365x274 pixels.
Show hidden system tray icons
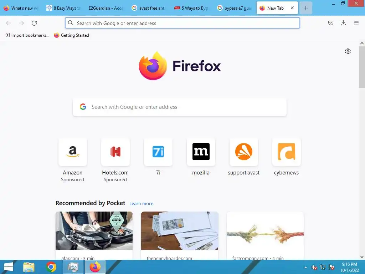coord(305,267)
